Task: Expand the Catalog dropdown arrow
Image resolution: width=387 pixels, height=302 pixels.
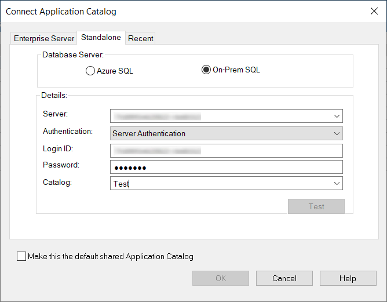Action: click(337, 184)
